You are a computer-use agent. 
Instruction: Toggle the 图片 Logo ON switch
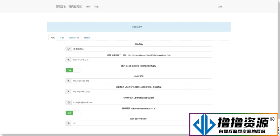73,70
